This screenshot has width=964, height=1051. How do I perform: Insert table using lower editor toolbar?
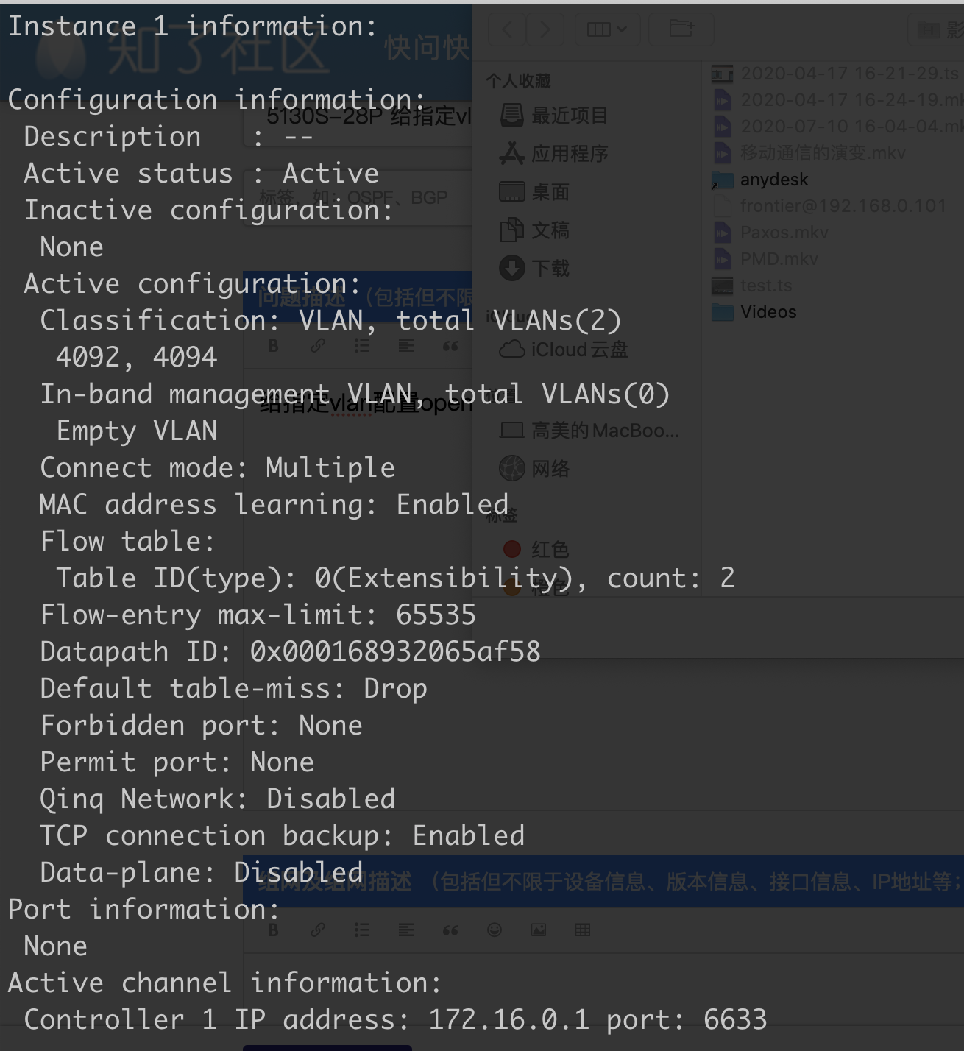(583, 930)
